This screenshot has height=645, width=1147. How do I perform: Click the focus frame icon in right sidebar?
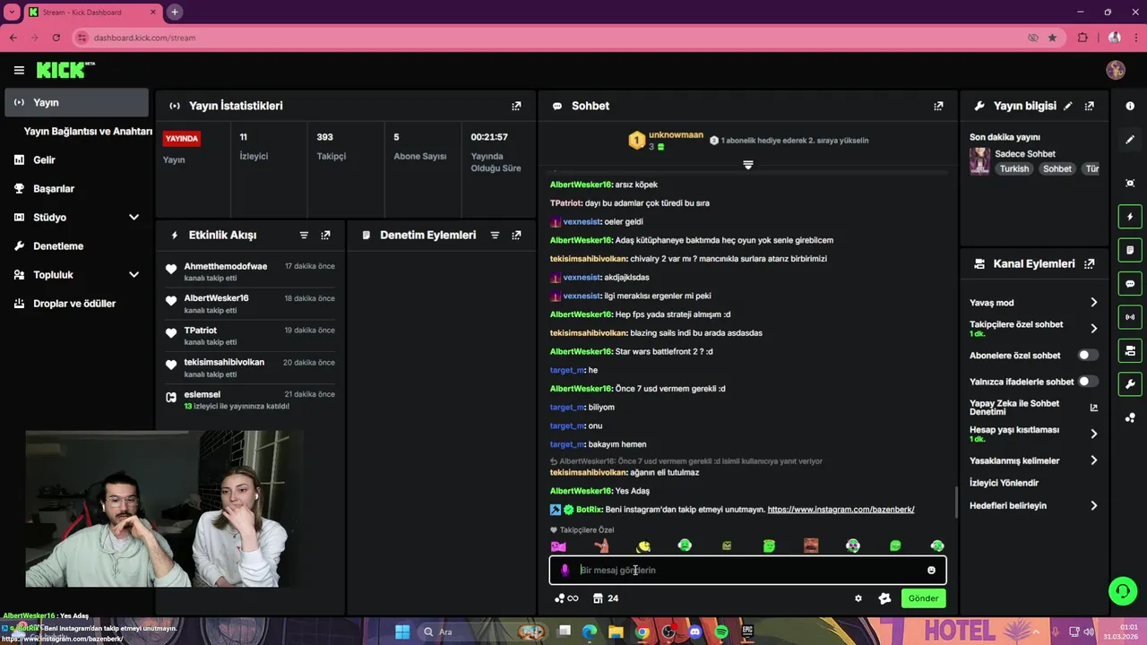[1129, 183]
